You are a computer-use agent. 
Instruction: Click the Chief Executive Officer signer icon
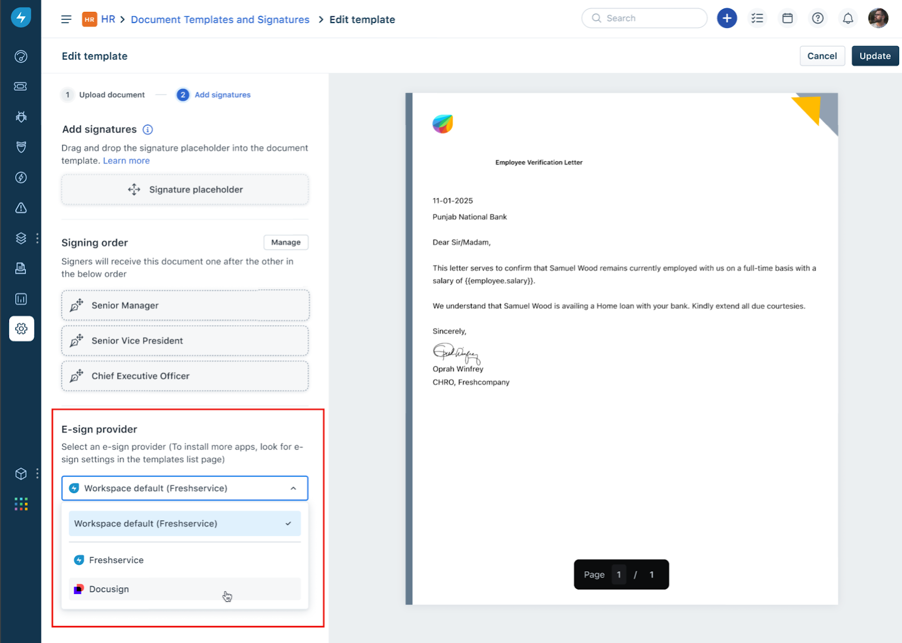click(x=77, y=375)
